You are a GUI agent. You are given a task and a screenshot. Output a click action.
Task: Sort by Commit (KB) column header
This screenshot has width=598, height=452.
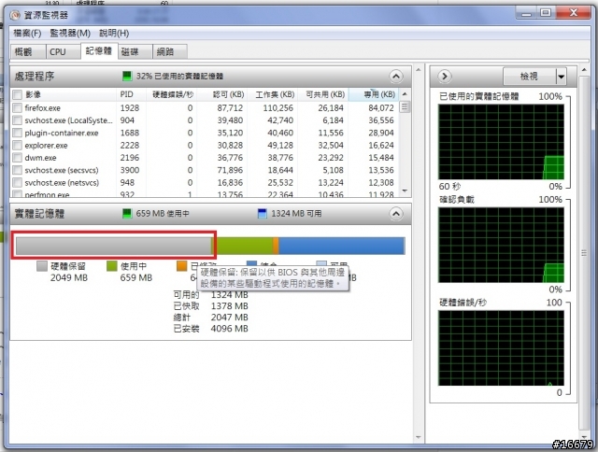222,94
